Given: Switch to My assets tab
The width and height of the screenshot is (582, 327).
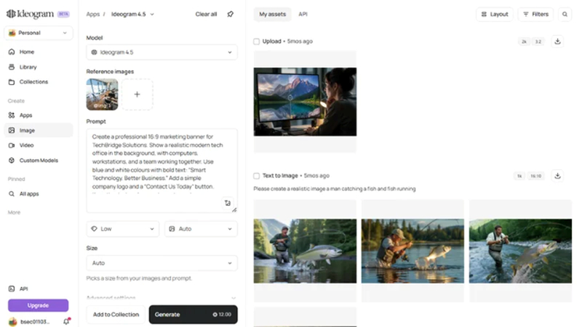Looking at the screenshot, I should [x=272, y=14].
